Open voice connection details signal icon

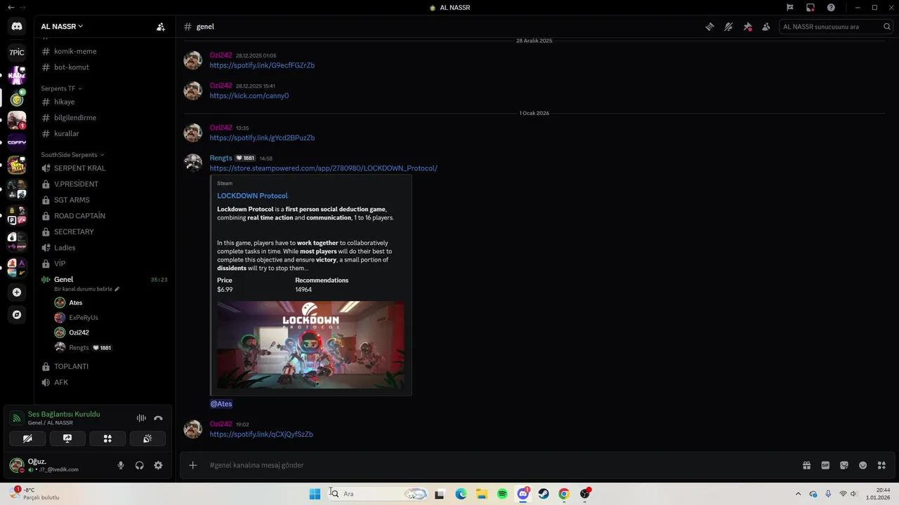tap(17, 418)
